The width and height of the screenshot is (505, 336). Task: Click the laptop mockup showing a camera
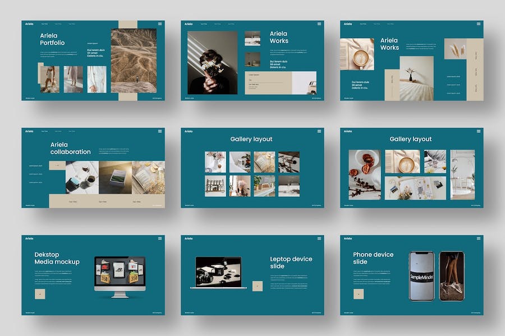coord(218,273)
